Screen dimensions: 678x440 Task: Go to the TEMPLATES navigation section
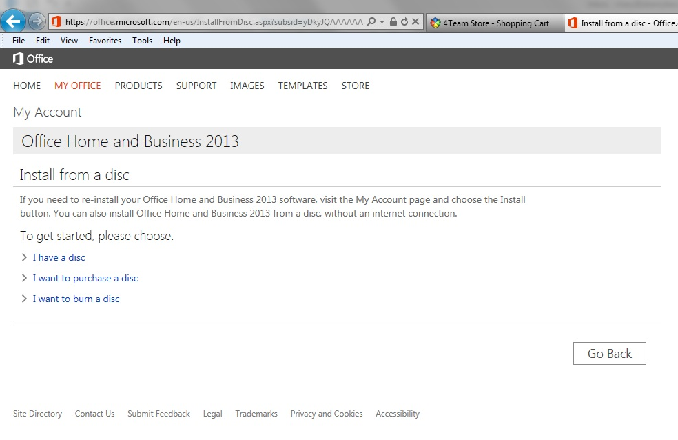[302, 86]
